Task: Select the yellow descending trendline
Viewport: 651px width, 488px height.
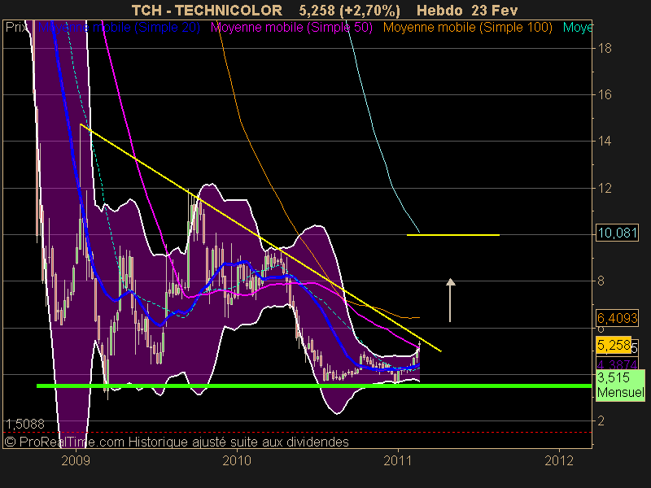Action: point(260,237)
